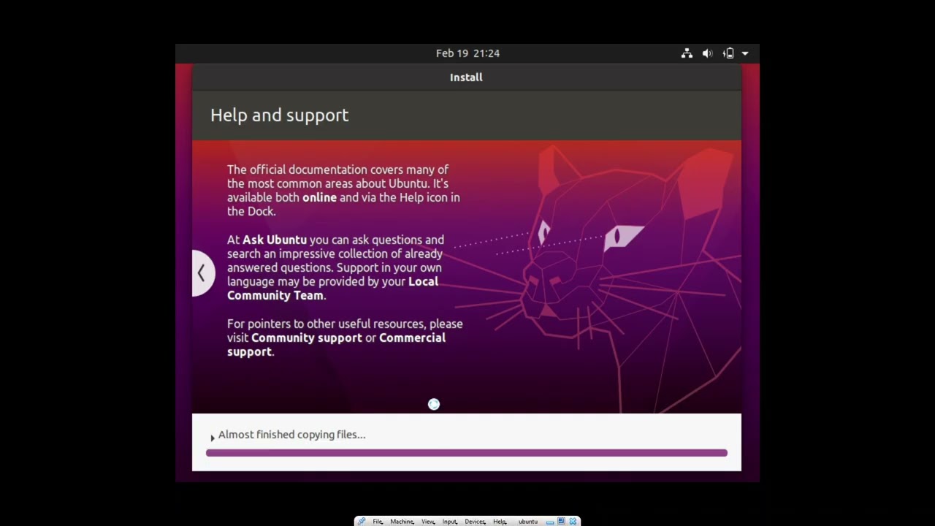
Task: Click the battery power icon in the top bar
Action: [728, 53]
